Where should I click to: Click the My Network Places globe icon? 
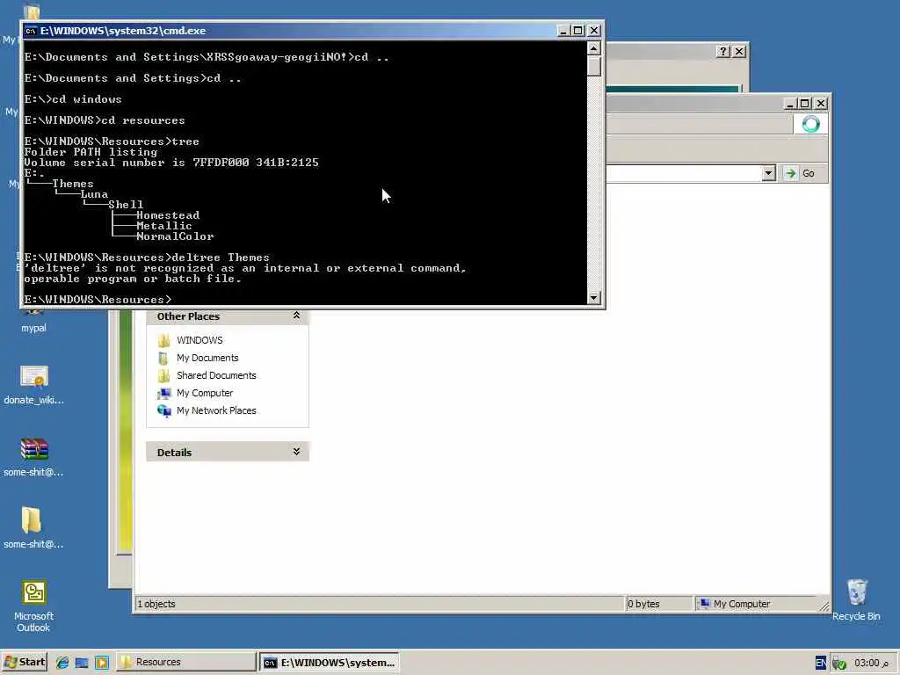click(163, 411)
